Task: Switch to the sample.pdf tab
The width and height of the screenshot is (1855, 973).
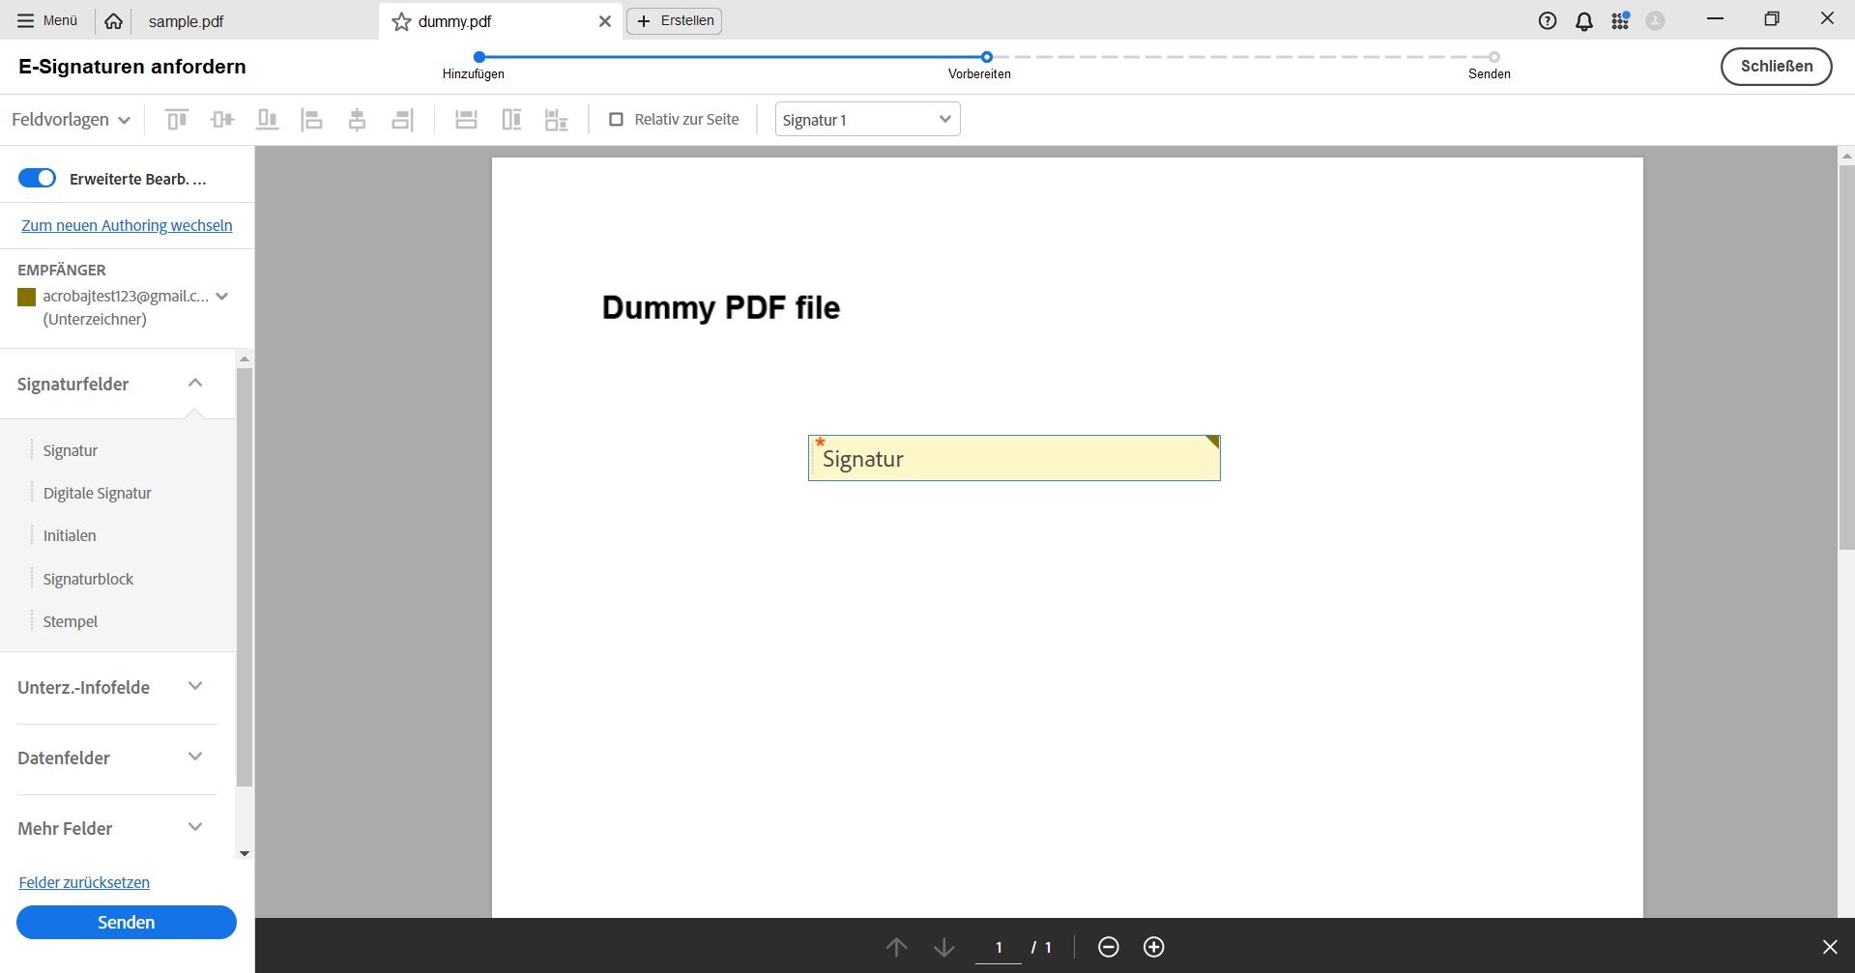Action: 186,21
